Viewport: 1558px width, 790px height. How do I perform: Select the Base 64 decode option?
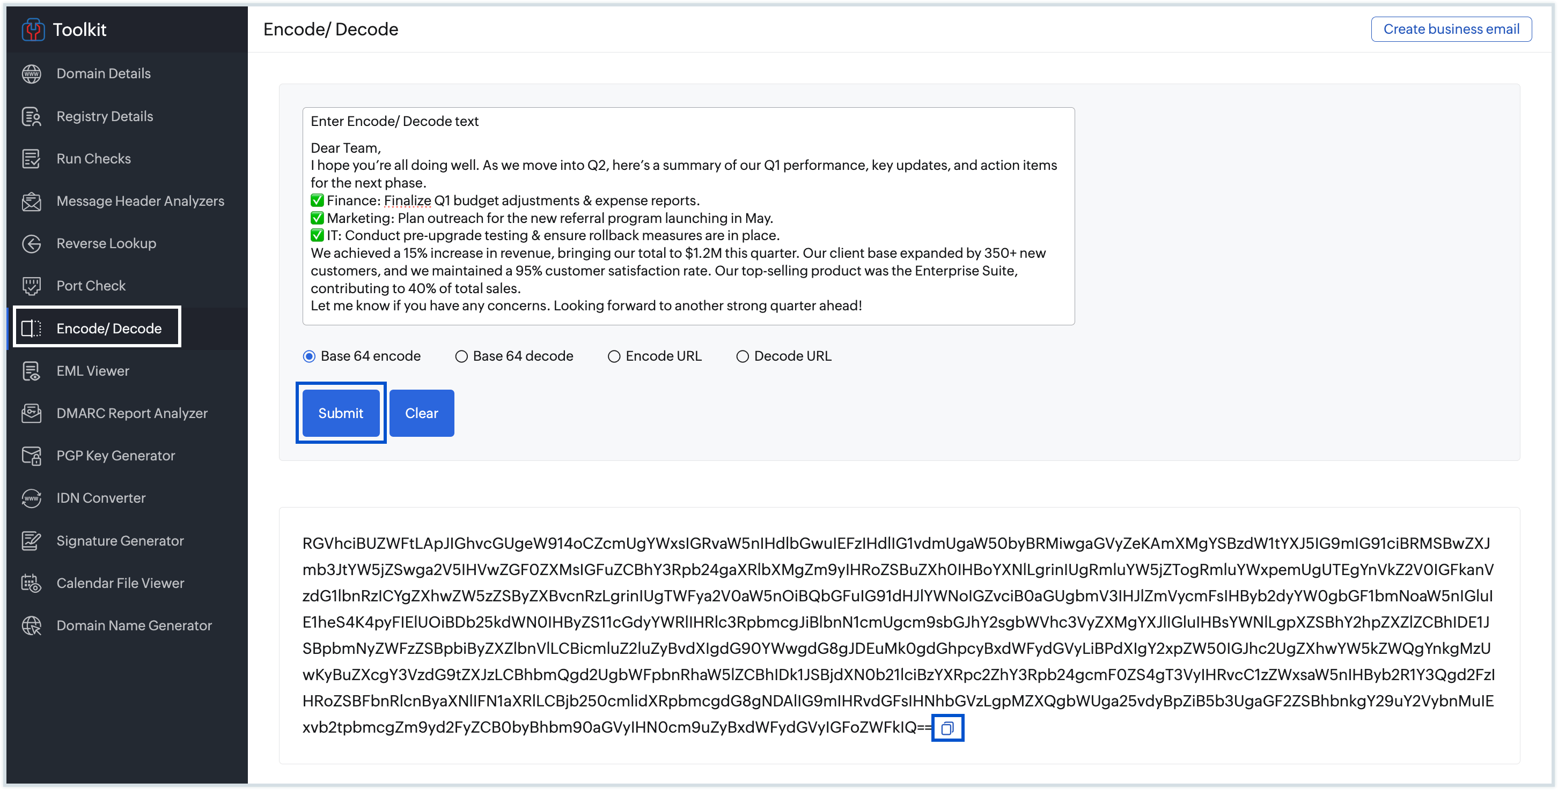(461, 356)
